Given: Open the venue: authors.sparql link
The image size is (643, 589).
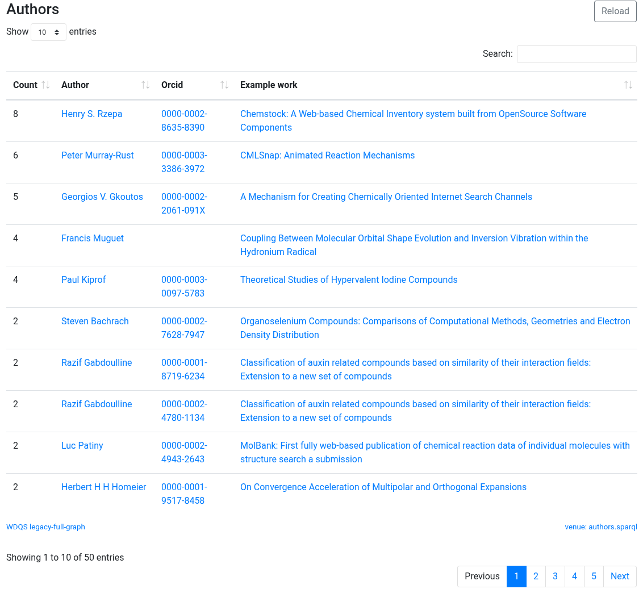Looking at the screenshot, I should [601, 527].
